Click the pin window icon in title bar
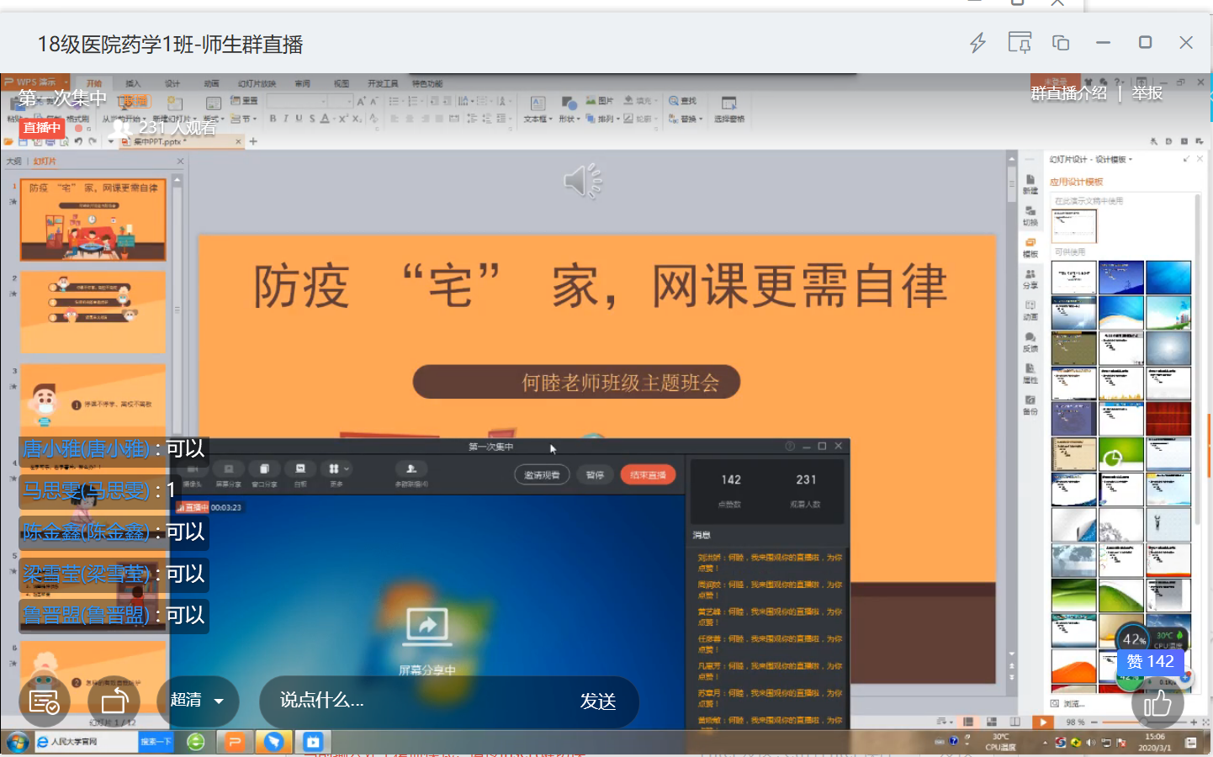1213x757 pixels. (1020, 43)
